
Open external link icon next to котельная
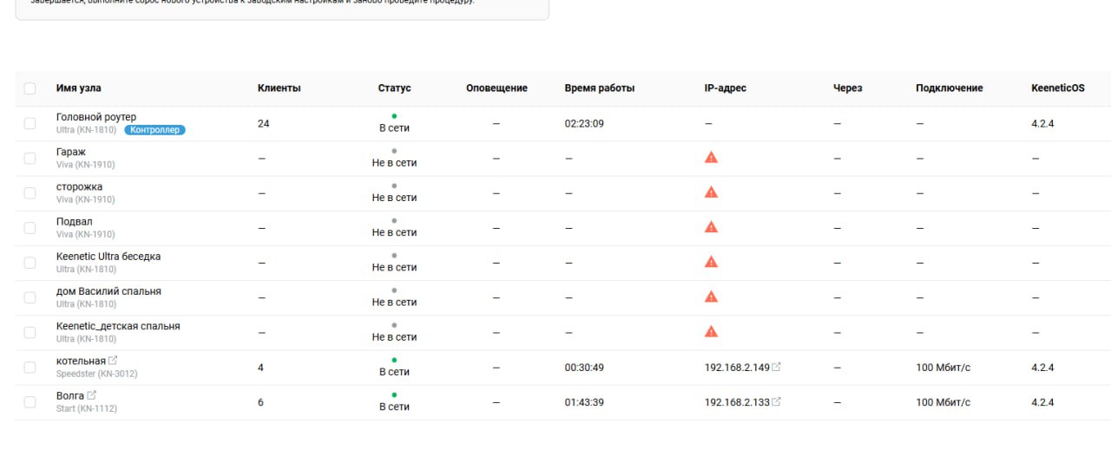[113, 361]
